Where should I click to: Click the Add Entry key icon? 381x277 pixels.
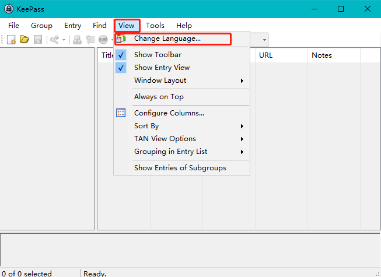coord(54,40)
